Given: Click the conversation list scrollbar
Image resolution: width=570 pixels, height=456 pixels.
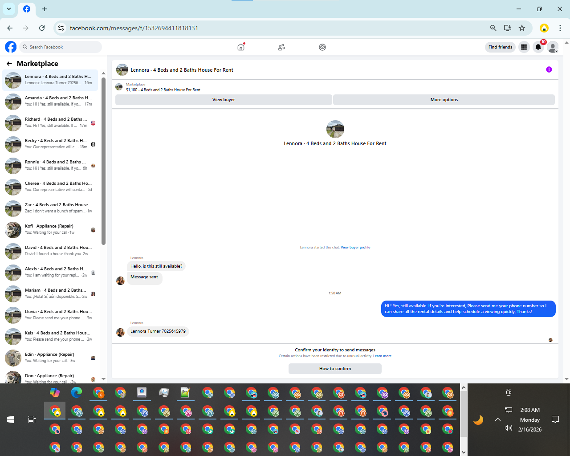Looking at the screenshot, I should [x=103, y=160].
